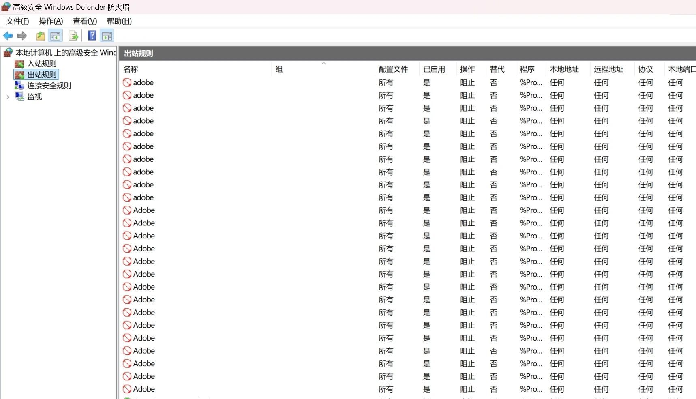The width and height of the screenshot is (696, 399).
Task: Sort by the 远程地址 column header
Action: pos(612,69)
